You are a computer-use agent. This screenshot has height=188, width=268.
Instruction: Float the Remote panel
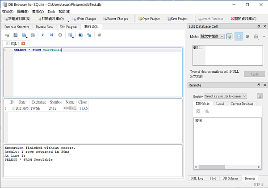(x=259, y=85)
